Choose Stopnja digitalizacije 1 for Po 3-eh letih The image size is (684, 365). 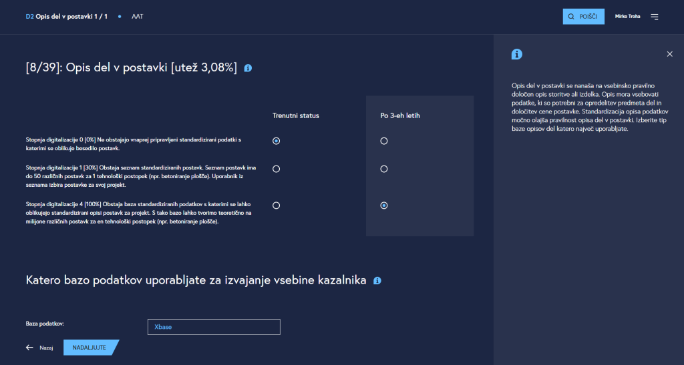[384, 169]
